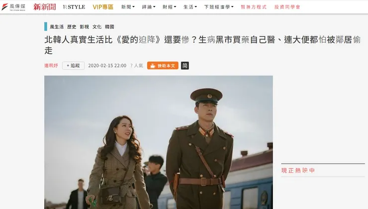This screenshot has height=209, width=368.
Task: Open the VIP專區 menu item
Action: [x=103, y=7]
